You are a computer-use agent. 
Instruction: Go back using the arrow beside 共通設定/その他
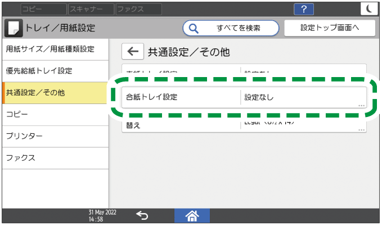tap(133, 51)
